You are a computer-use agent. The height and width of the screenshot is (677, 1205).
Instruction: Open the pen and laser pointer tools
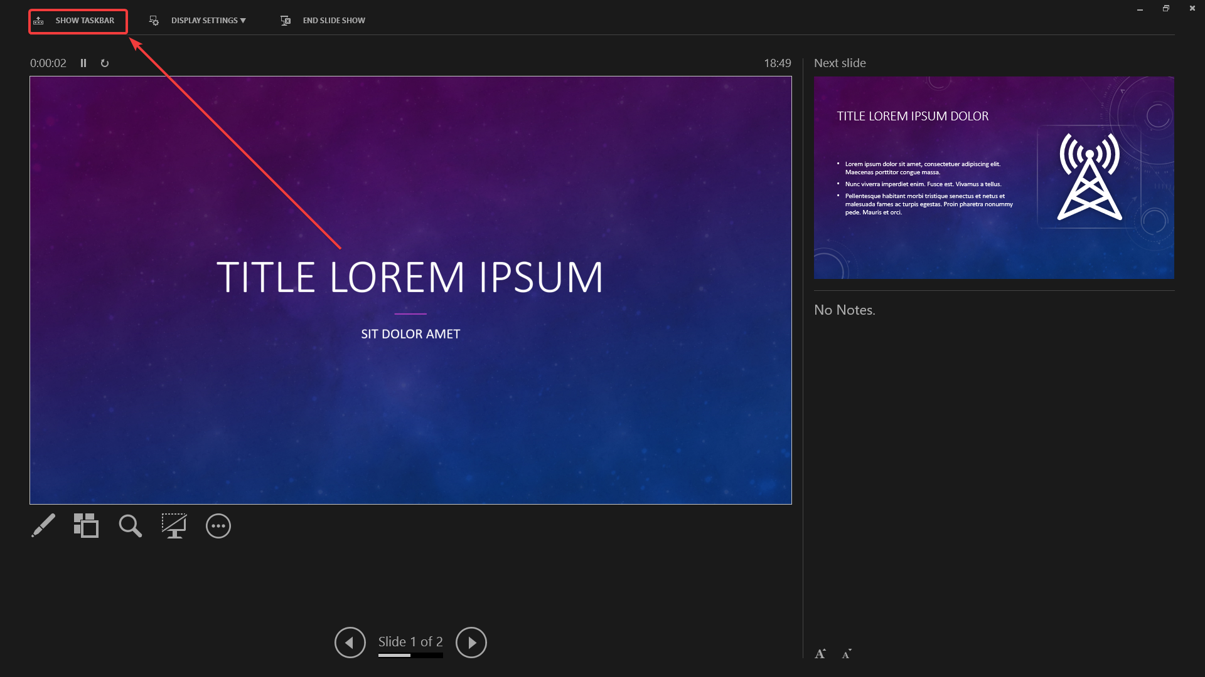click(x=43, y=526)
